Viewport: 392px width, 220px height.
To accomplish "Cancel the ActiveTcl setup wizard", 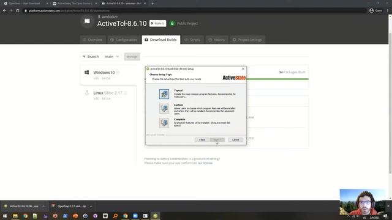I will pyautogui.click(x=235, y=140).
